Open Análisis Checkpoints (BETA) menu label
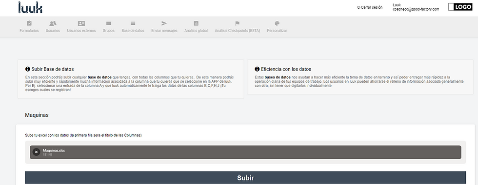 237,31
